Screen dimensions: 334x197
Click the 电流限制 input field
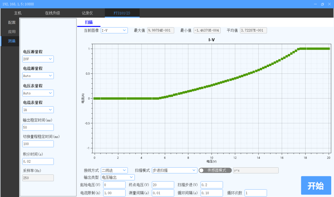[x=114, y=193]
